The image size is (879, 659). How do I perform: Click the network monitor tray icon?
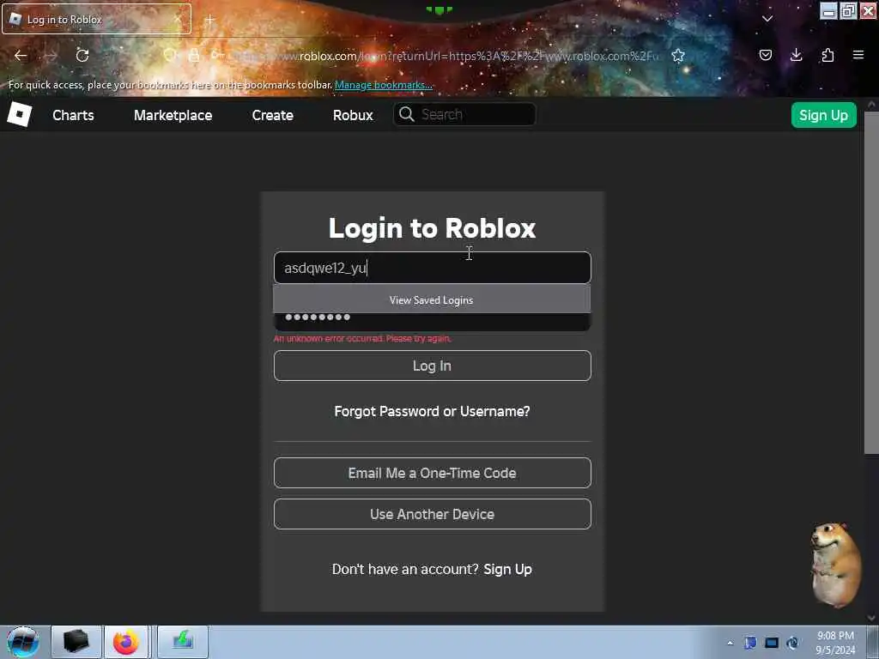[772, 643]
